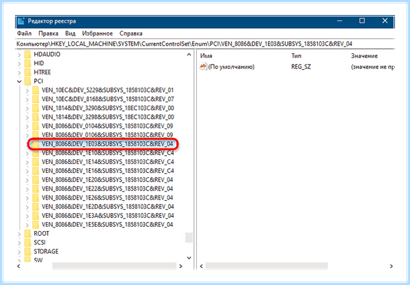410x285 pixels.
Task: Expand the HDAUDIO key
Action: (x=19, y=55)
